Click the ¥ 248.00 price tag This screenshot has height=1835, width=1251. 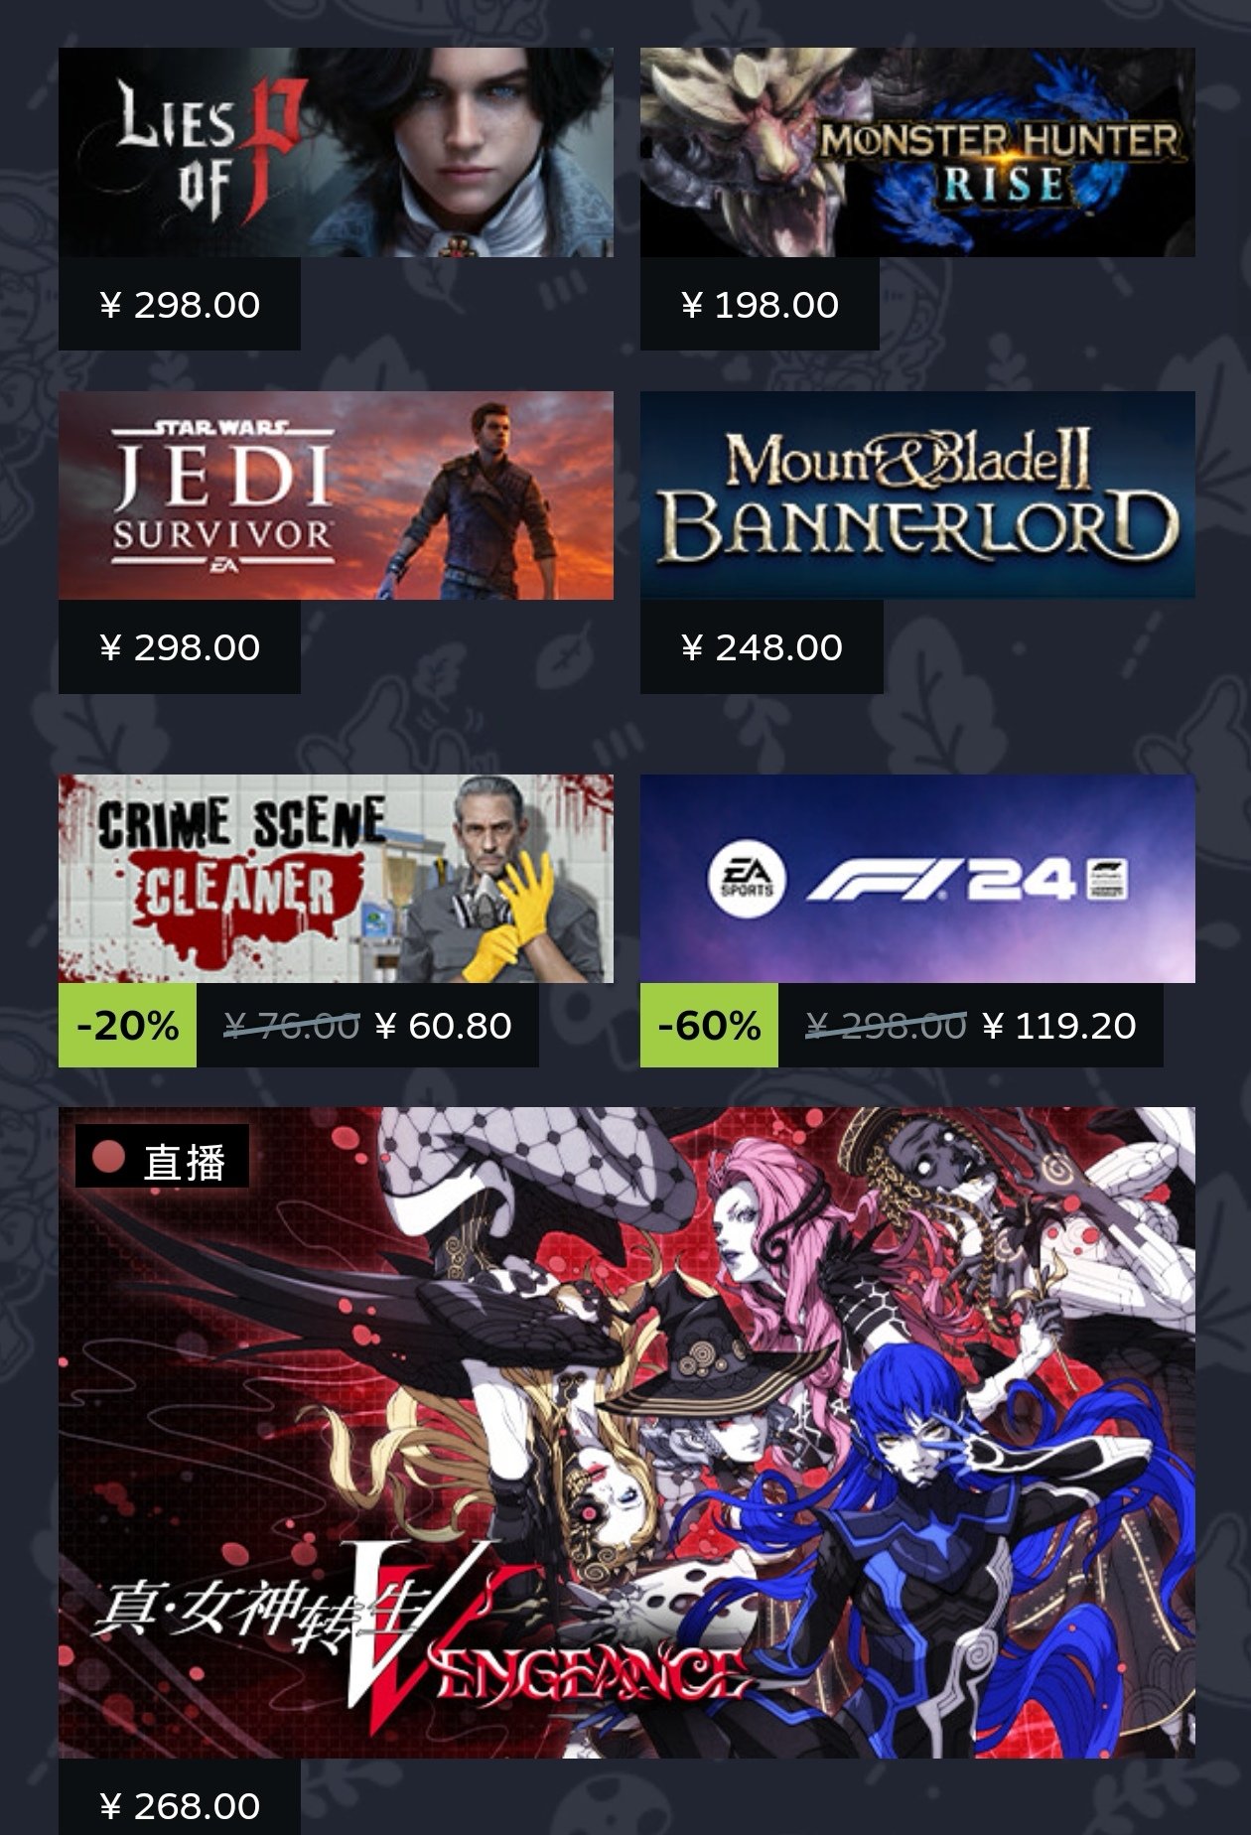pyautogui.click(x=762, y=647)
